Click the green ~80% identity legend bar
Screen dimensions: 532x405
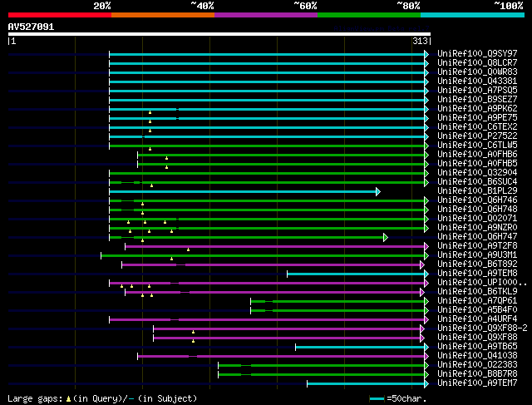tap(369, 15)
